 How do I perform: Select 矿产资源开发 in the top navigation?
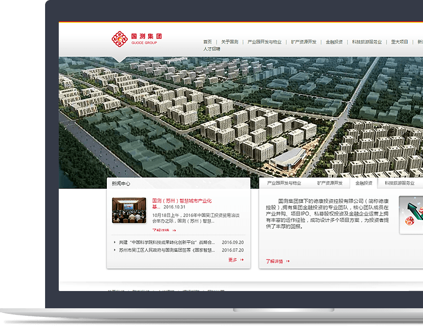[x=303, y=42]
